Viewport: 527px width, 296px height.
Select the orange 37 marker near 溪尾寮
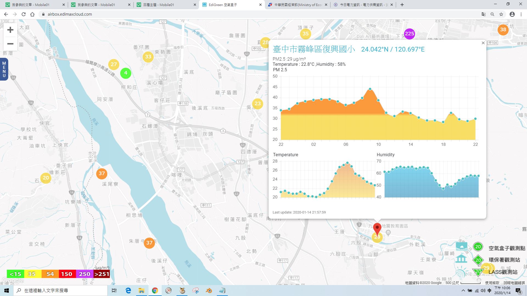[x=102, y=173]
